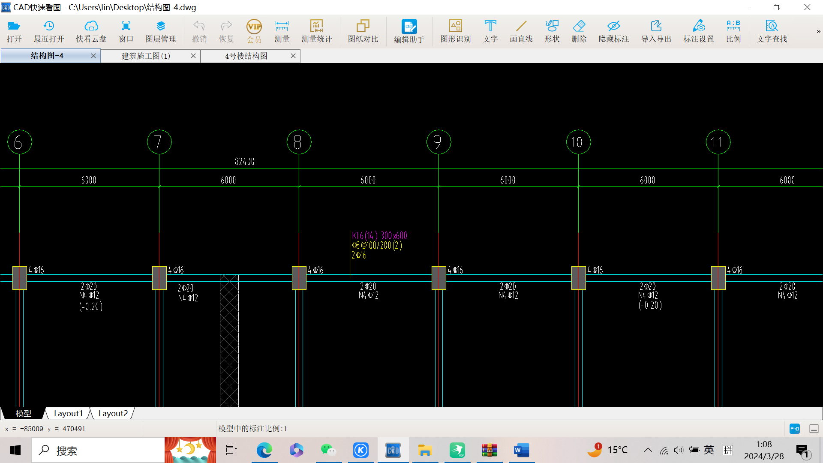
Task: Open the 最近打开 recent files list
Action: pyautogui.click(x=49, y=31)
